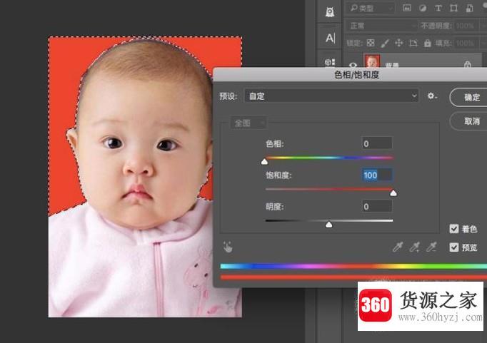Click the lock icon on background layer
487x343 pixels.
pos(468,64)
